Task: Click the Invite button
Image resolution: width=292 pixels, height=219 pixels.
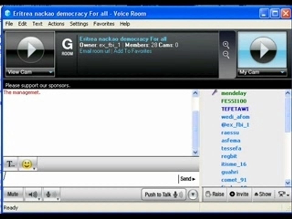Action: click(x=239, y=194)
